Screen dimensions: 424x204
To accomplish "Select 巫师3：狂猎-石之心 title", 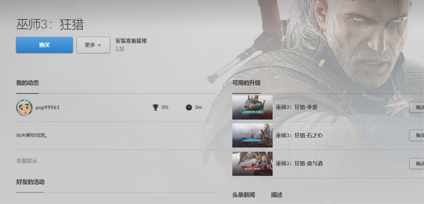I will coord(299,135).
